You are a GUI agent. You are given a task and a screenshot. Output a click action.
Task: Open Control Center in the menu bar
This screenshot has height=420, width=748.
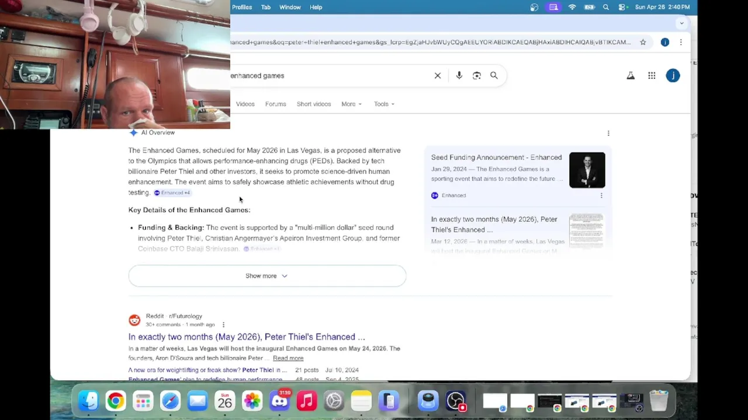623,7
